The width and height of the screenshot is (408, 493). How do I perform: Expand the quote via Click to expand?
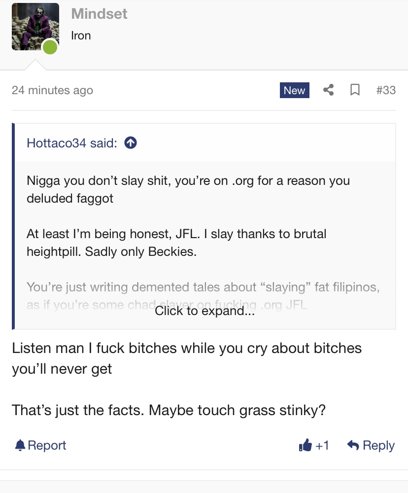(x=204, y=311)
